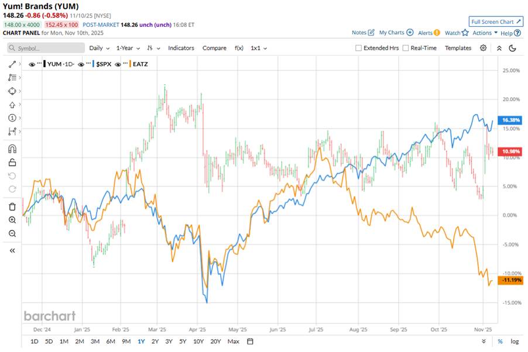The height and width of the screenshot is (352, 528).
Task: Check the Real-Time option
Action: [x=406, y=48]
